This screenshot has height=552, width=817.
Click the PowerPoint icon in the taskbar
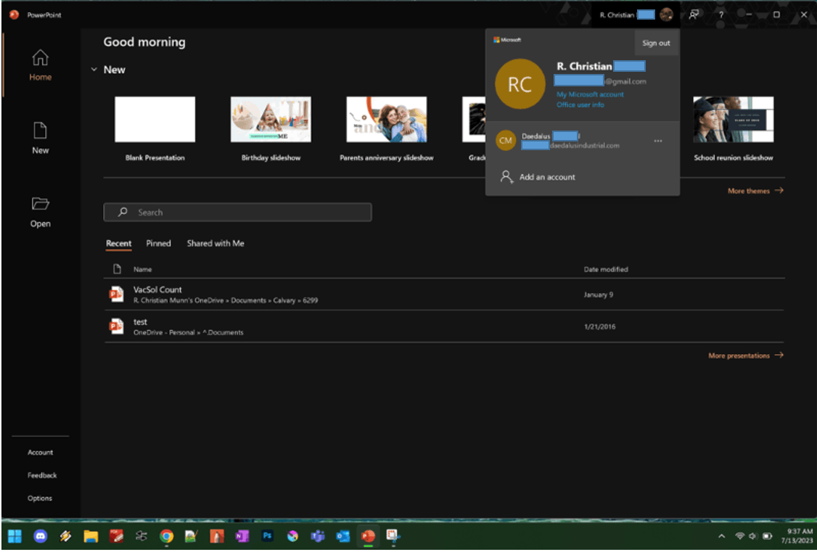tap(368, 536)
